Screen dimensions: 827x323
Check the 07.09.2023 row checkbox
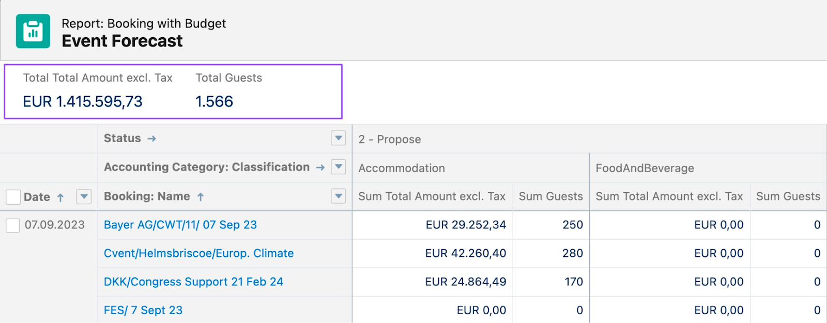(x=13, y=225)
